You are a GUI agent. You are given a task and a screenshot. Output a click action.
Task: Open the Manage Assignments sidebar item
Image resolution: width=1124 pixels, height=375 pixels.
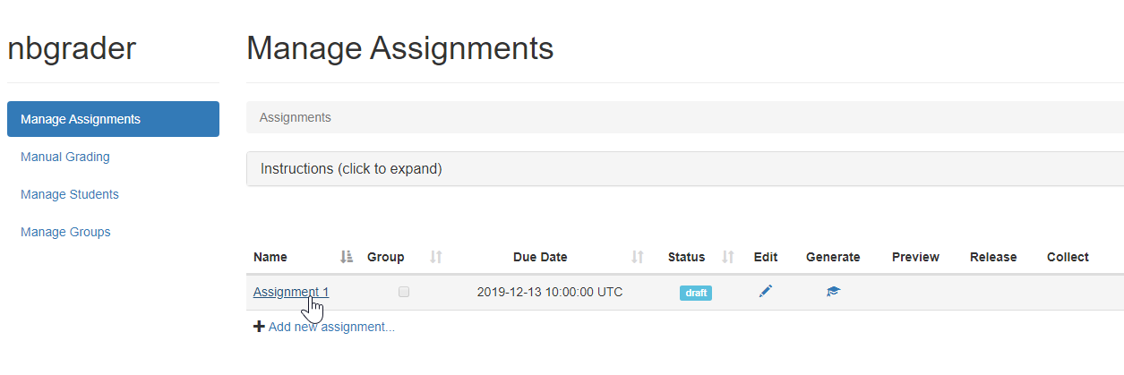click(x=113, y=119)
